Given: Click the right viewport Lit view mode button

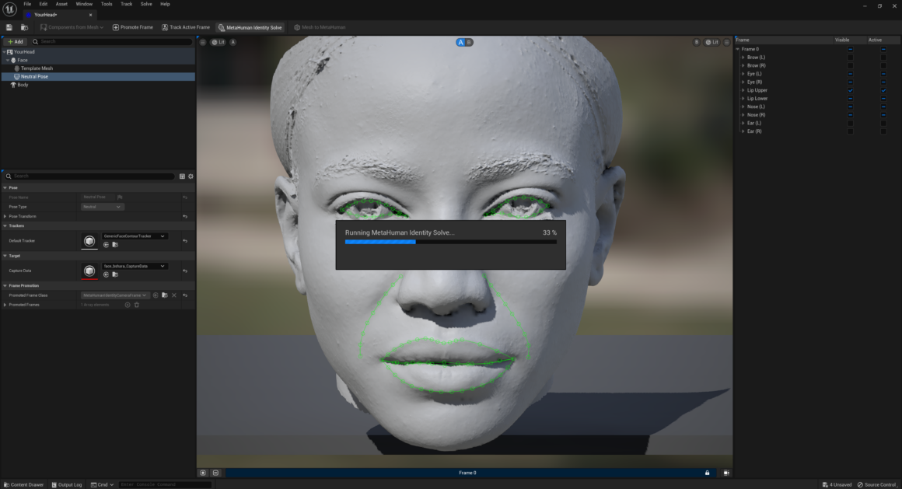Looking at the screenshot, I should [x=712, y=42].
